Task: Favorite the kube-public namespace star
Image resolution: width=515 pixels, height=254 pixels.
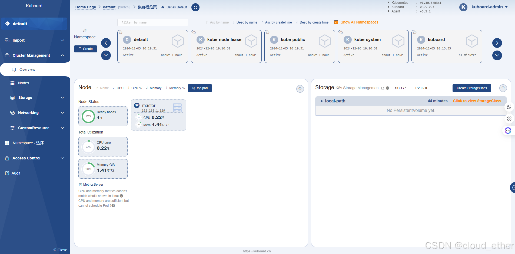Action: click(x=268, y=33)
